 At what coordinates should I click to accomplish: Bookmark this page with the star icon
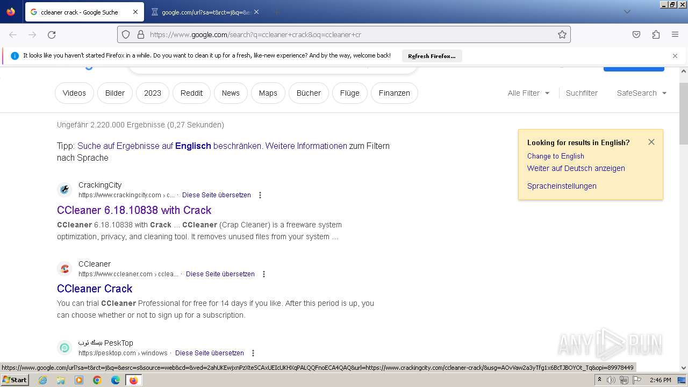click(562, 34)
